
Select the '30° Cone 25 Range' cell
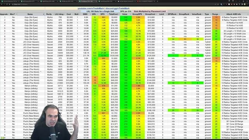point(235,121)
